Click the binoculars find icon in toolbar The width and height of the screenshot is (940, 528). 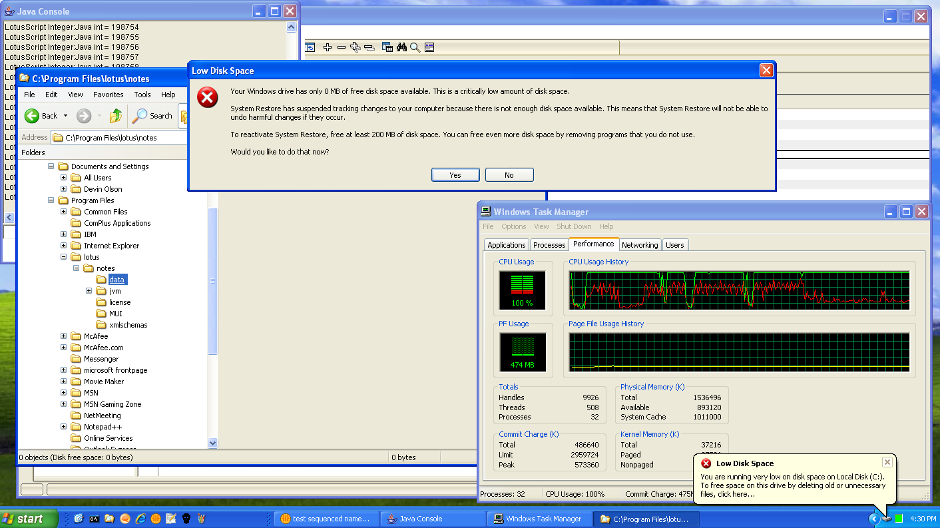[401, 47]
